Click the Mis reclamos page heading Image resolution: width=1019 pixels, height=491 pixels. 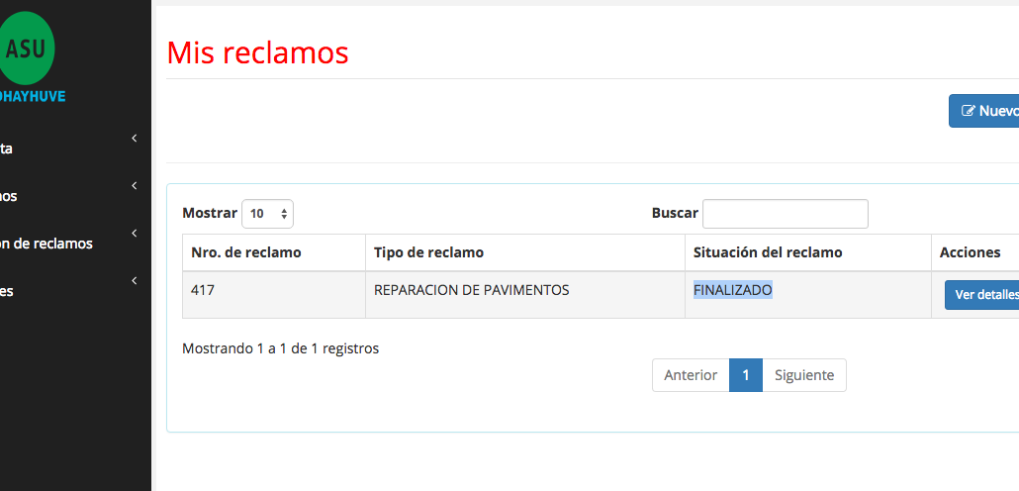(x=258, y=52)
